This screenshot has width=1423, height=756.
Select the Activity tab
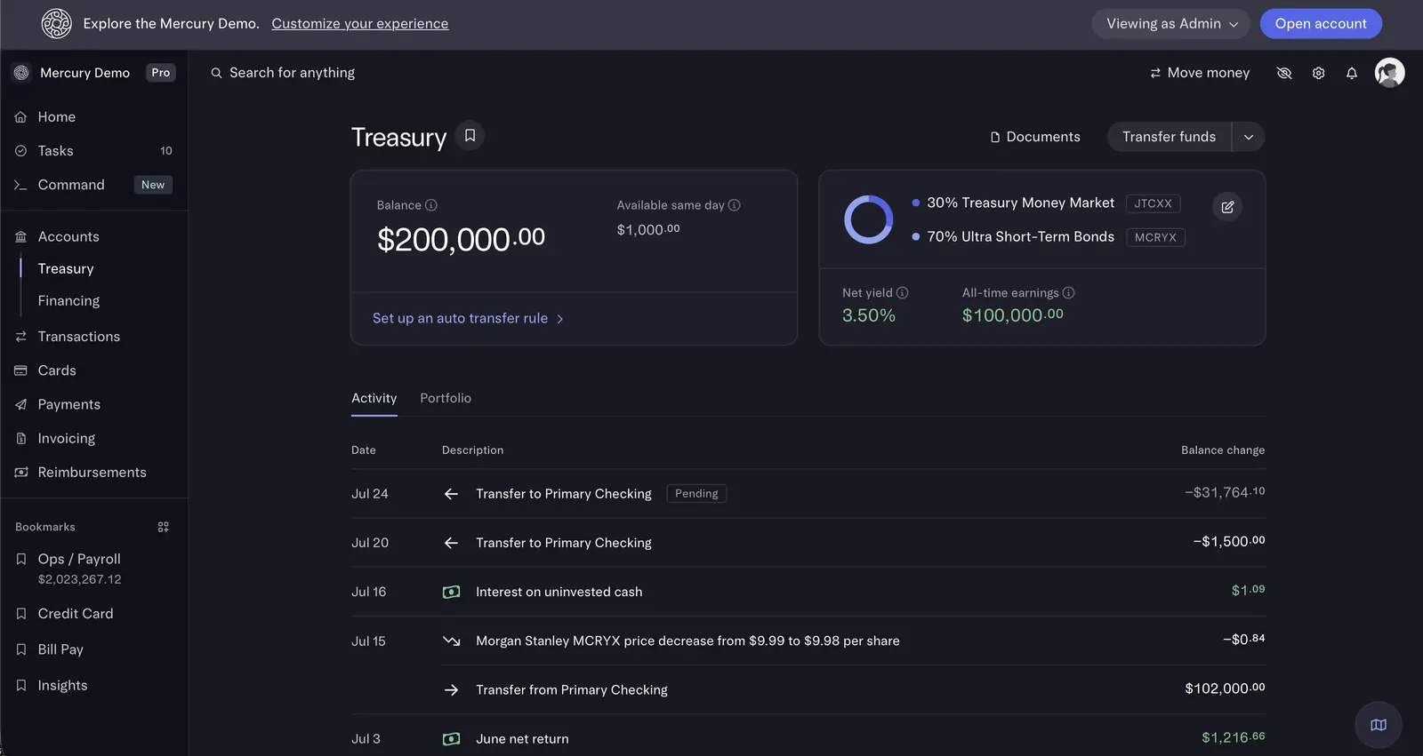click(x=374, y=398)
